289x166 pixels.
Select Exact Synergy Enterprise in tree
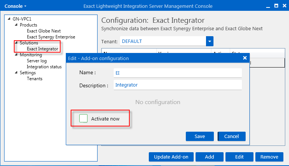(51, 37)
